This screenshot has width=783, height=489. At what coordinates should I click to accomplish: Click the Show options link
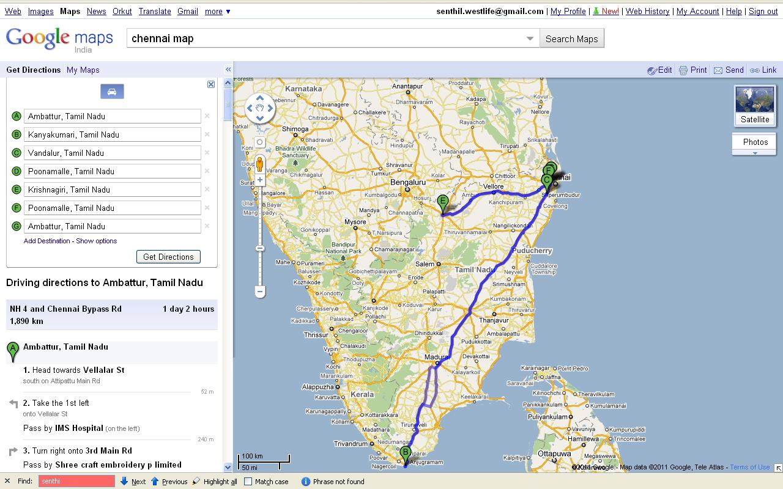click(97, 241)
